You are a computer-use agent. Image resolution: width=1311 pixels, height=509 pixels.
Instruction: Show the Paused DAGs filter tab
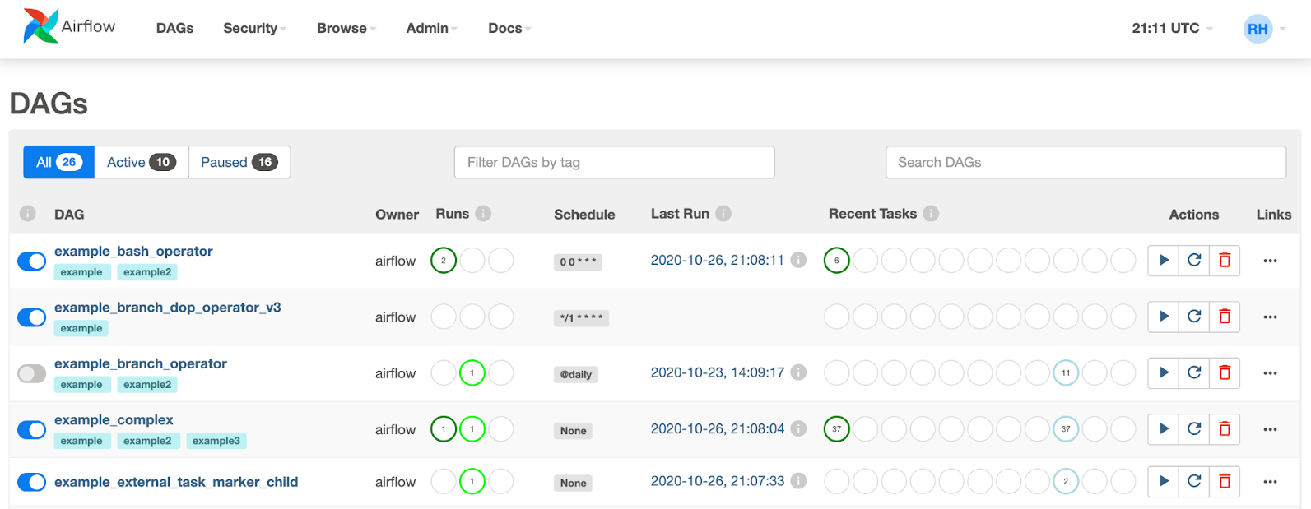pyautogui.click(x=239, y=162)
